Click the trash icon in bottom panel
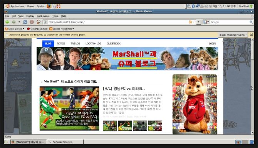The image size is (258, 148). coord(251,142)
